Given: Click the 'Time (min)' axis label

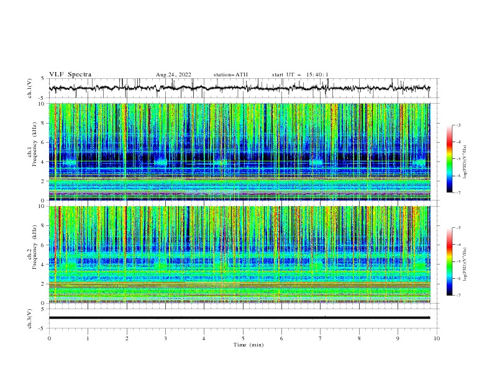Looking at the screenshot, I should [x=248, y=345].
